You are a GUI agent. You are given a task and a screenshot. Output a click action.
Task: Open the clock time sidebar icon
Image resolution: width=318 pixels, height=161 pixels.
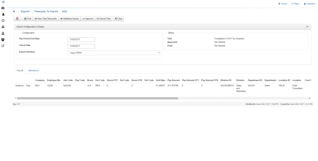[x=3, y=20]
